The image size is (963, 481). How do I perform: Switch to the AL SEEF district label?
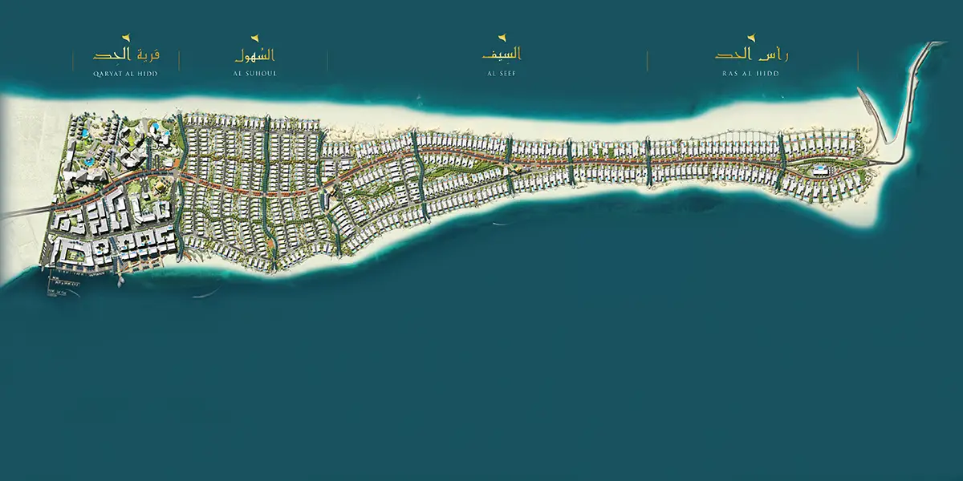(x=502, y=73)
